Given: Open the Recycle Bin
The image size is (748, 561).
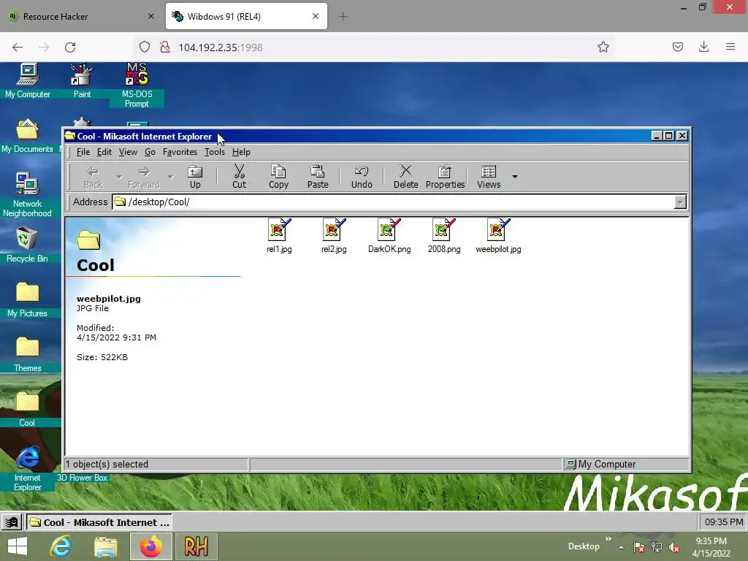Looking at the screenshot, I should tap(27, 245).
